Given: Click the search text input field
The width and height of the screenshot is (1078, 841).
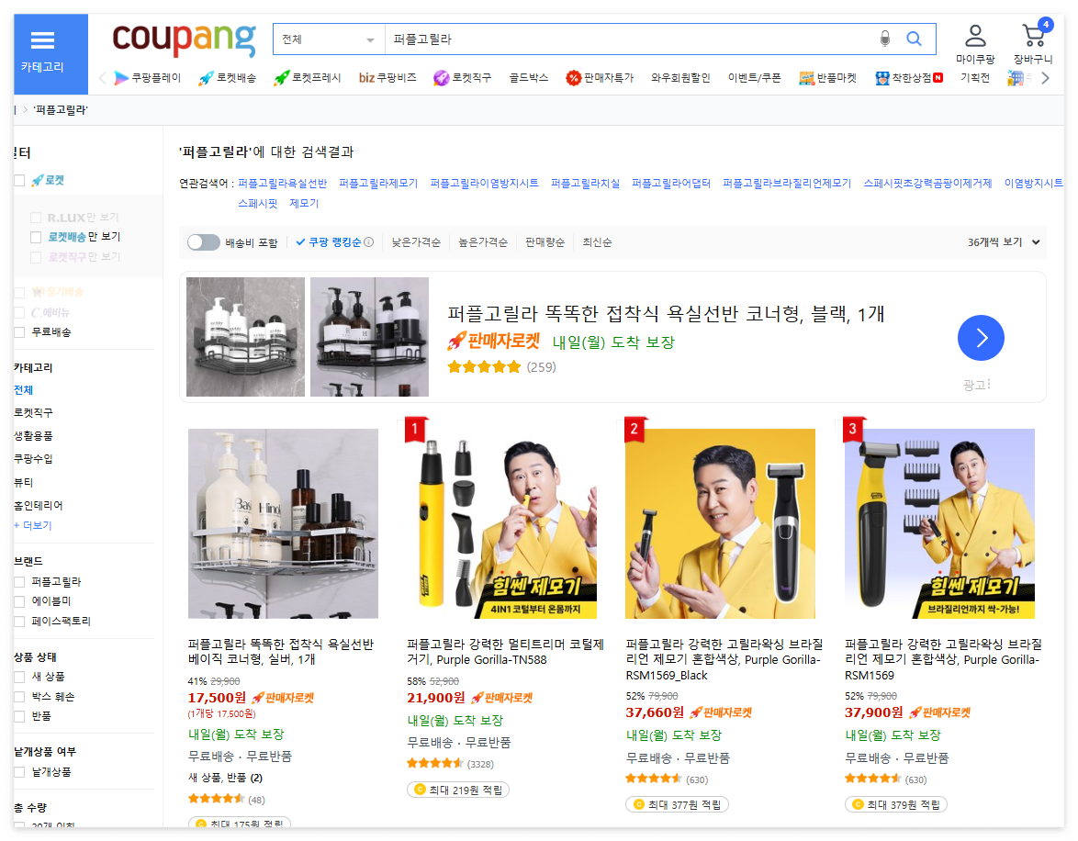Looking at the screenshot, I should coord(629,39).
